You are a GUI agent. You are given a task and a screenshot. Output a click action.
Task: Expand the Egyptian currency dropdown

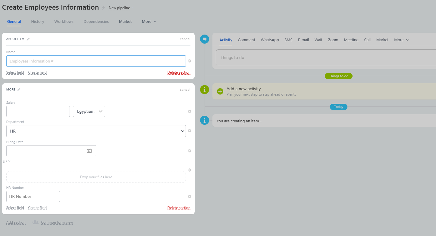89,112
